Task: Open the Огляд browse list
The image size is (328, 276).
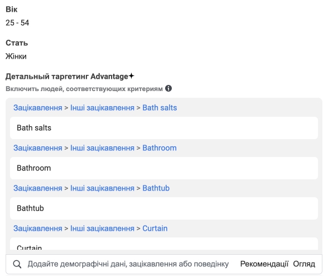Action: point(304,264)
